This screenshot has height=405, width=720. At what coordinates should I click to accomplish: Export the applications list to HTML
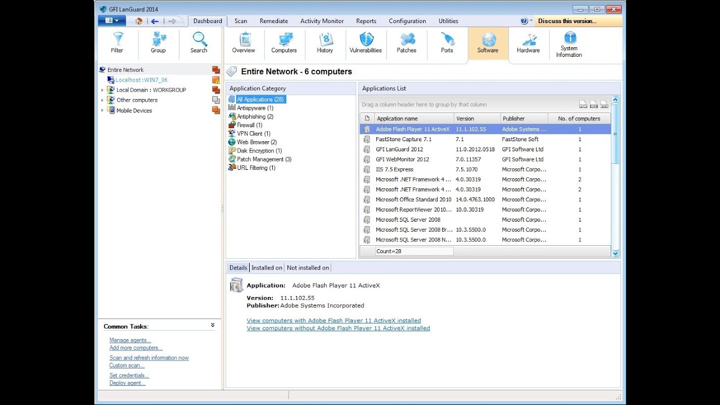pos(604,105)
